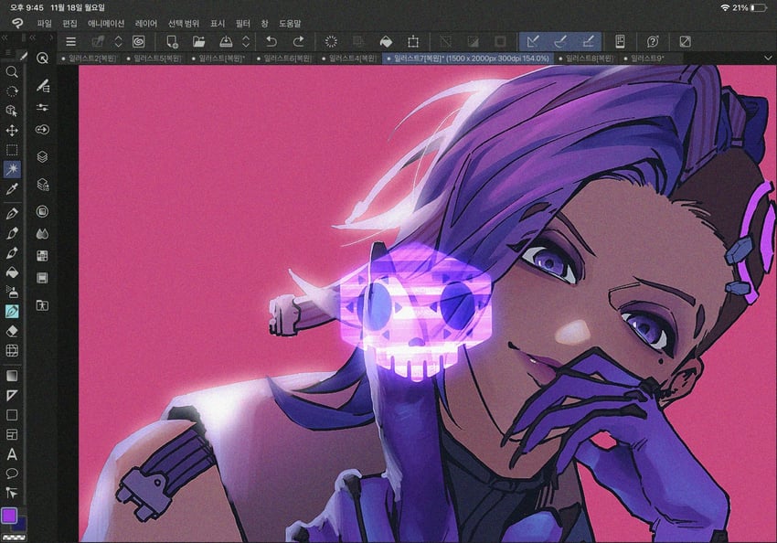Screen dimensions: 777x543
Task: Select the Zoom magnifier tool
Action: point(12,72)
